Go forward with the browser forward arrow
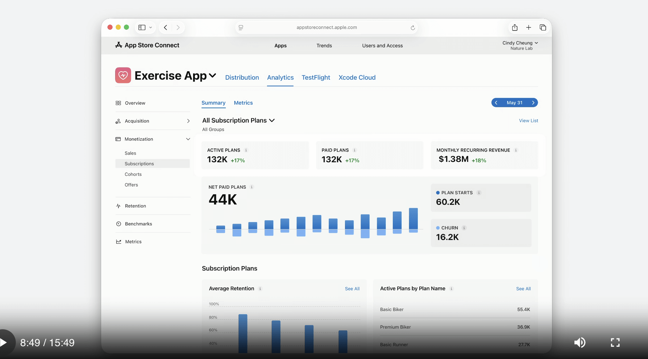Screen dimensions: 648x359 coord(178,28)
